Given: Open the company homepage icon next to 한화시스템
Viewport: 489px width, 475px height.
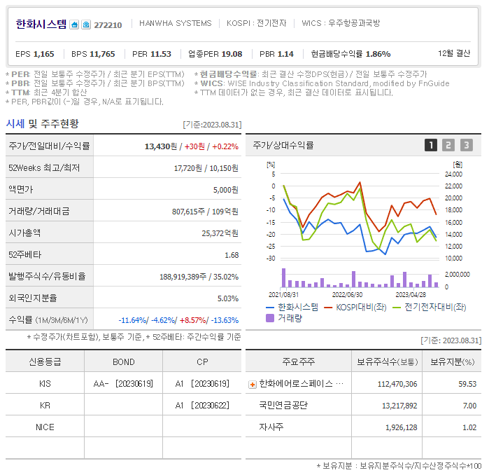Looking at the screenshot, I should click(74, 25).
